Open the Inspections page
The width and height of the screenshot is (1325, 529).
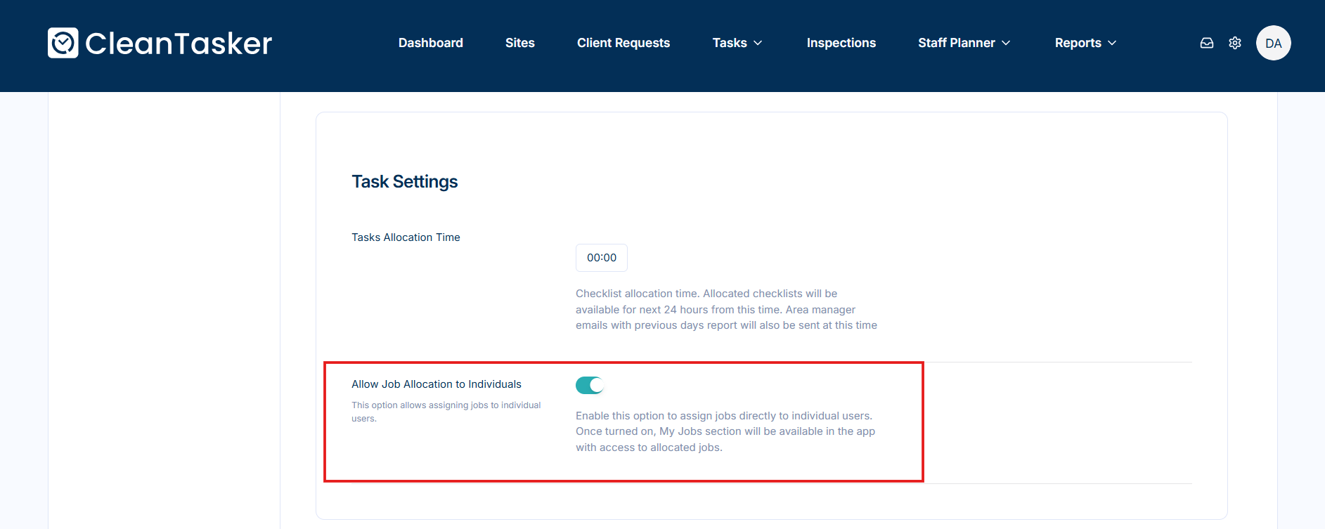pyautogui.click(x=841, y=43)
